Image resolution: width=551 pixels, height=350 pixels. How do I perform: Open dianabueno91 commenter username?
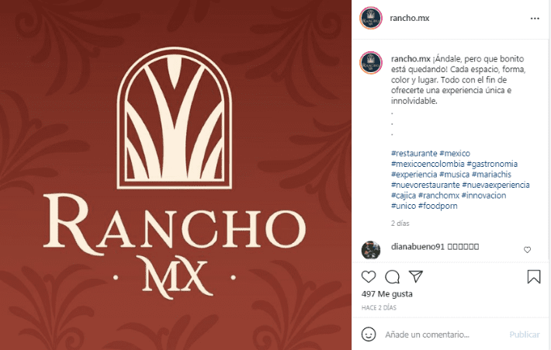(418, 247)
